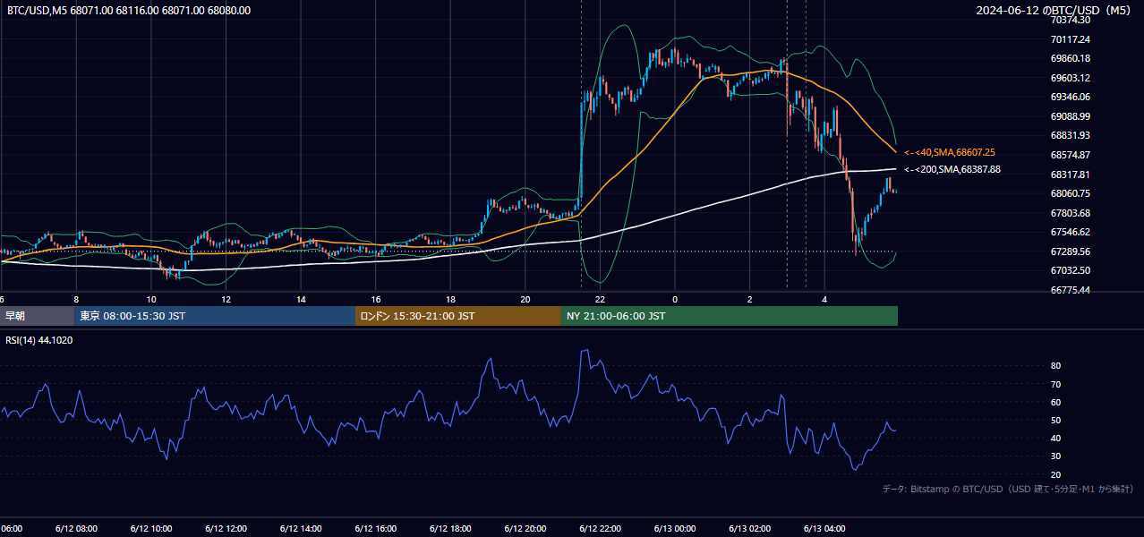The image size is (1144, 537).
Task: Click RSI scale value 70
Action: click(1055, 384)
